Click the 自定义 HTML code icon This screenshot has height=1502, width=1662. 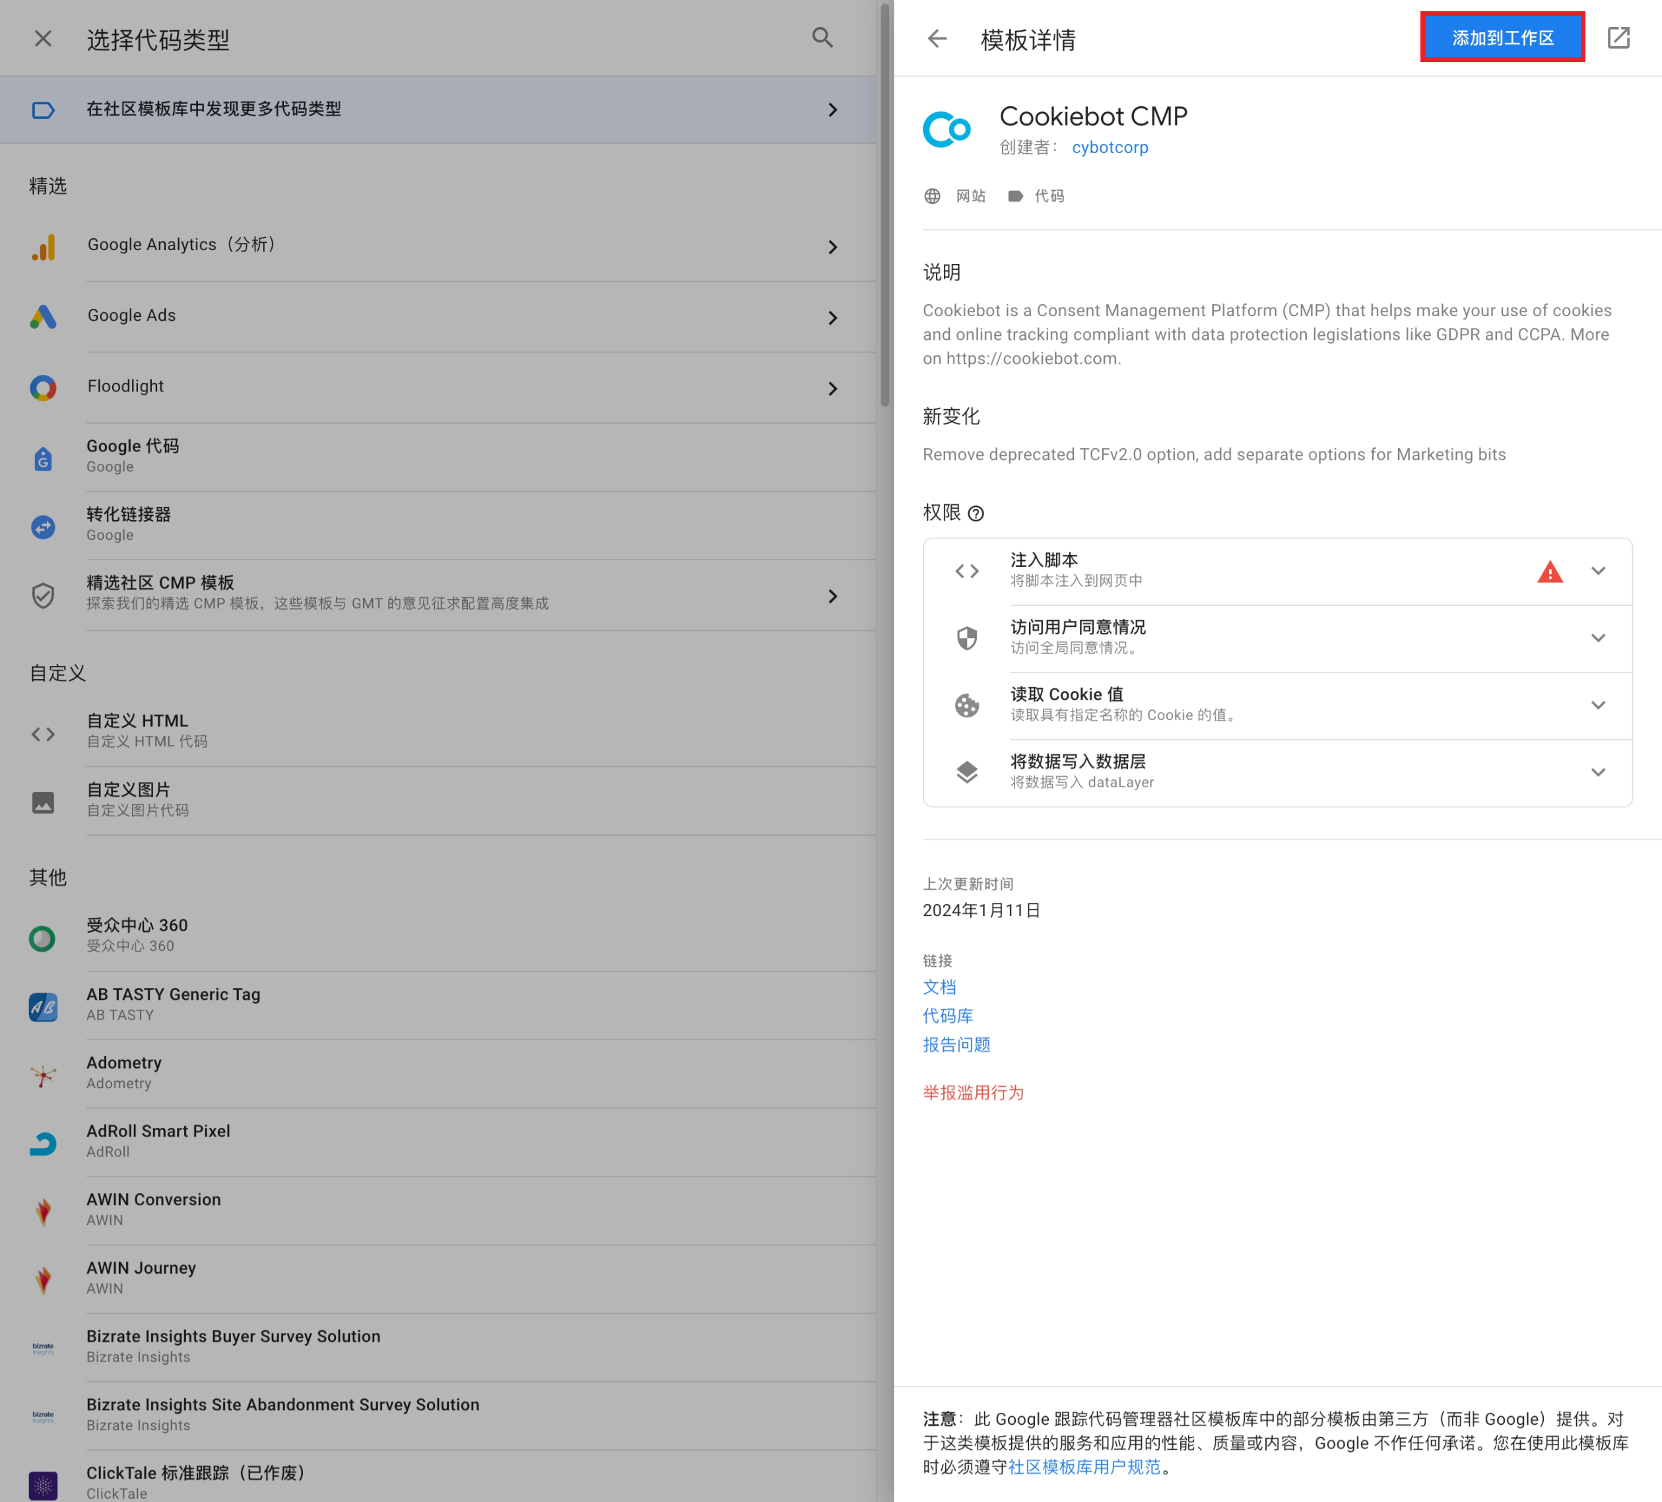click(43, 734)
